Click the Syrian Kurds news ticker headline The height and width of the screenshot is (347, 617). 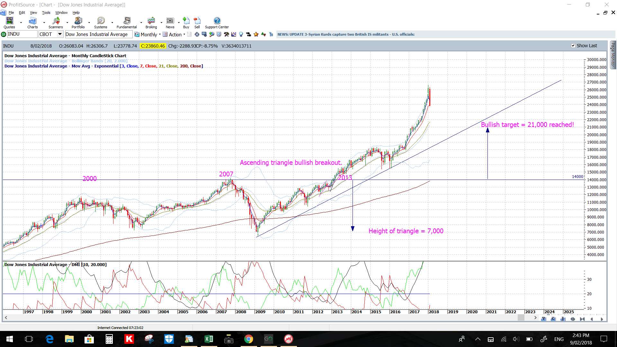(x=346, y=34)
